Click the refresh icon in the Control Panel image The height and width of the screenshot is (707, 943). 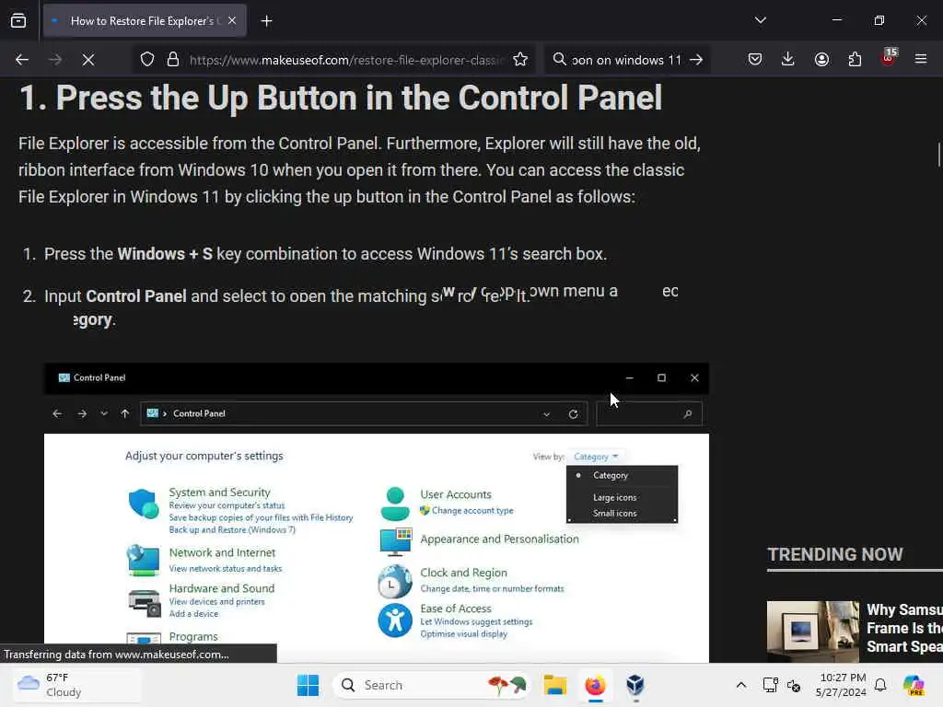coord(573,414)
